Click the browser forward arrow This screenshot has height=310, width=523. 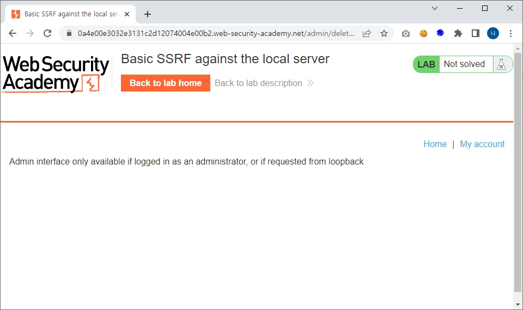30,33
